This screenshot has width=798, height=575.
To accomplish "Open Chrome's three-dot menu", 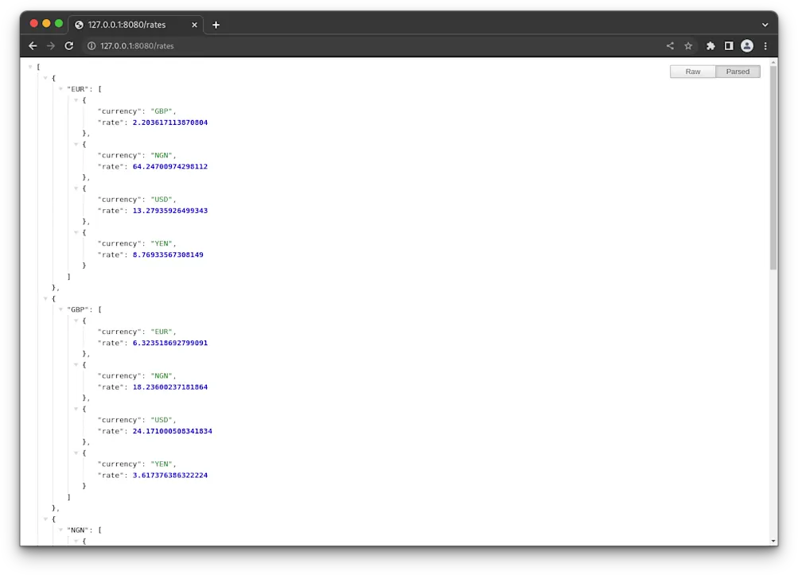I will tap(765, 45).
